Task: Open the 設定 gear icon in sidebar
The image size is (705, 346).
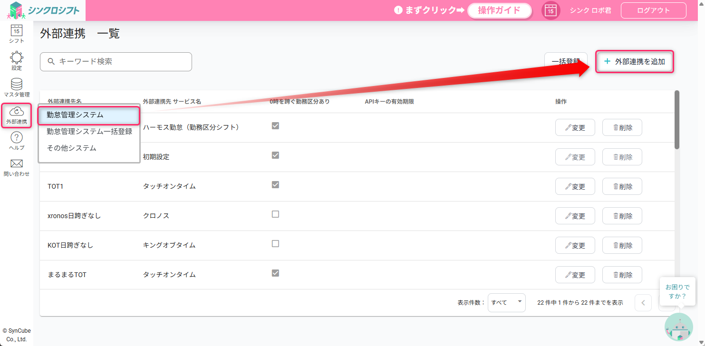Action: (x=17, y=58)
